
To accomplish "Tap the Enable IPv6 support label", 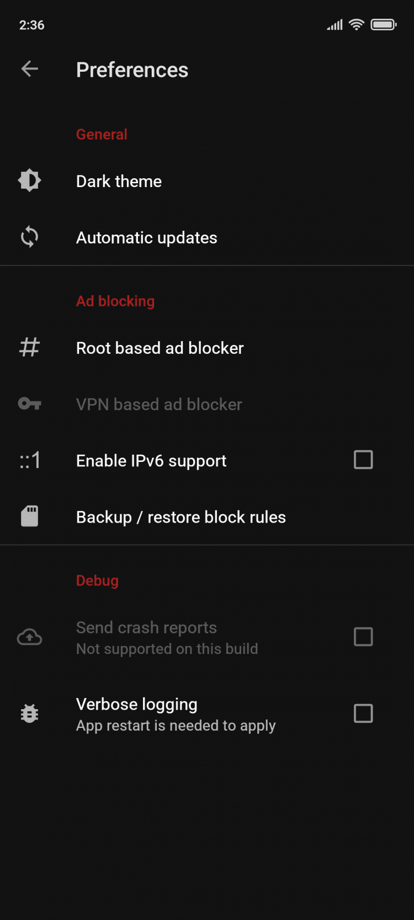I will (x=151, y=461).
